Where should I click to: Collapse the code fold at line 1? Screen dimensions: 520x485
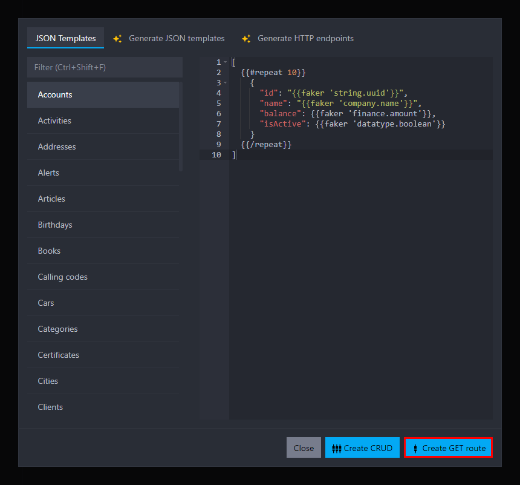(x=226, y=62)
